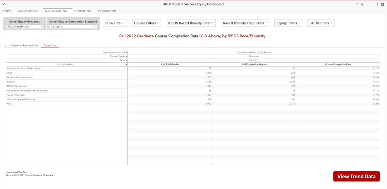The height and width of the screenshot is (189, 387).
Task: Expand the STEM Filters dropdown
Action: [321, 23]
